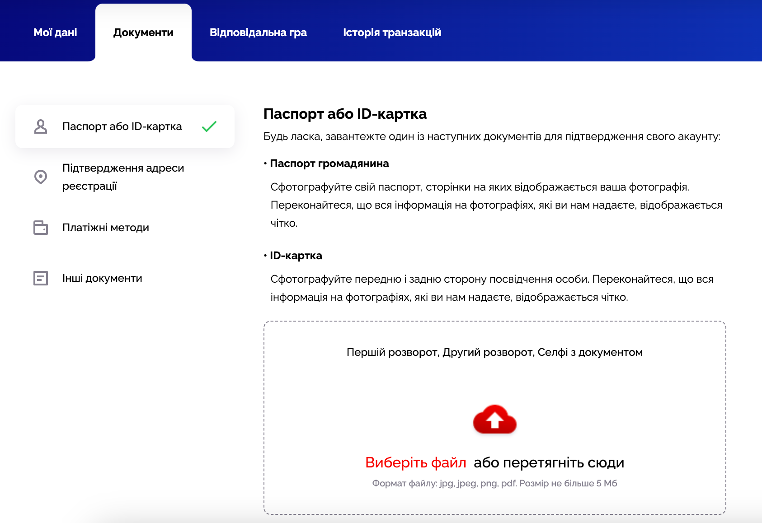Image resolution: width=762 pixels, height=523 pixels.
Task: Click the wallet icon for payment methods
Action: pyautogui.click(x=41, y=228)
